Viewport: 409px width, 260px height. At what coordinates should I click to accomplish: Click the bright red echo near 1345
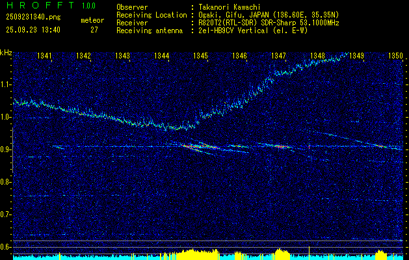tap(200, 147)
